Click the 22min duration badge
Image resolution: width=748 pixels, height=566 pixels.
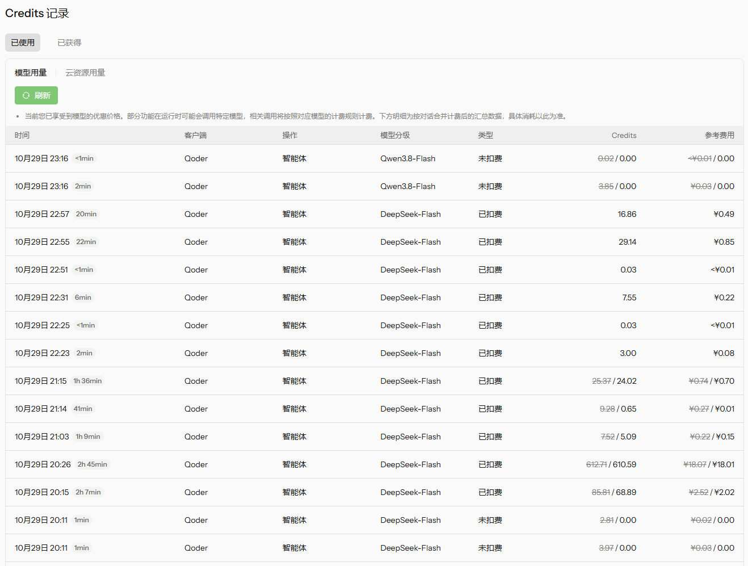pos(86,242)
